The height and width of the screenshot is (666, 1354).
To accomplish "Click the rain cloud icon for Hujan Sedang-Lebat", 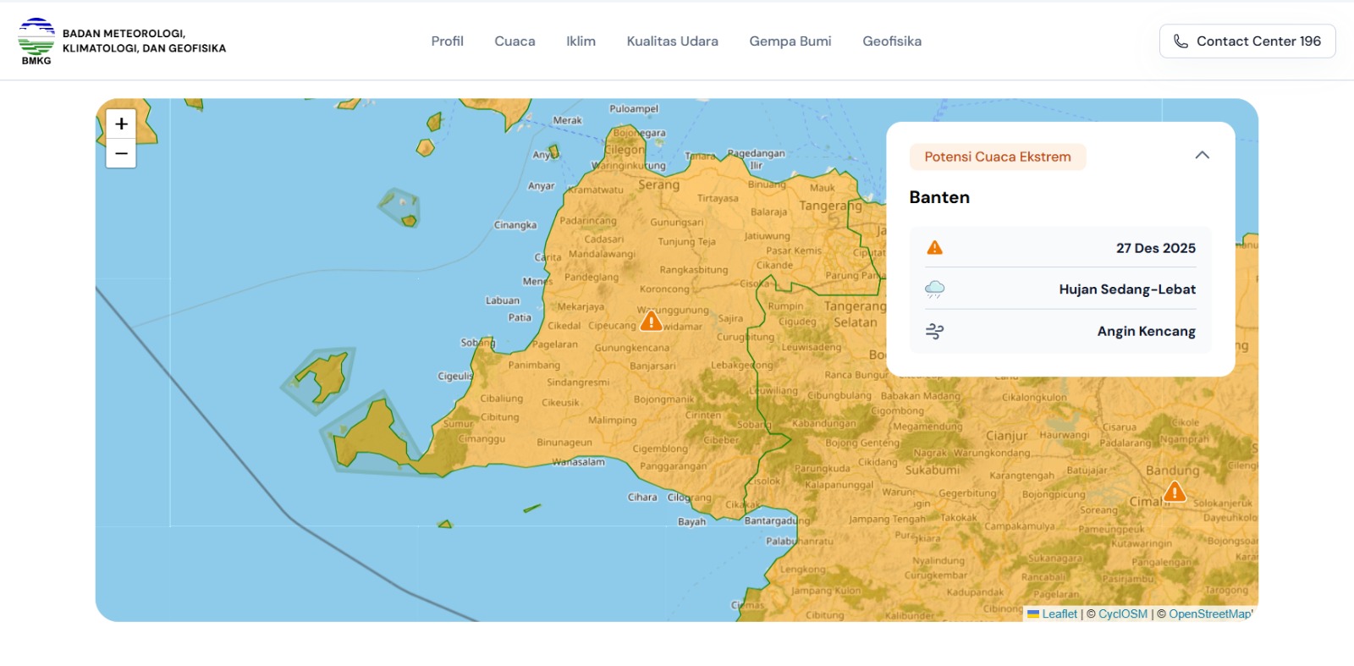I will [x=934, y=289].
